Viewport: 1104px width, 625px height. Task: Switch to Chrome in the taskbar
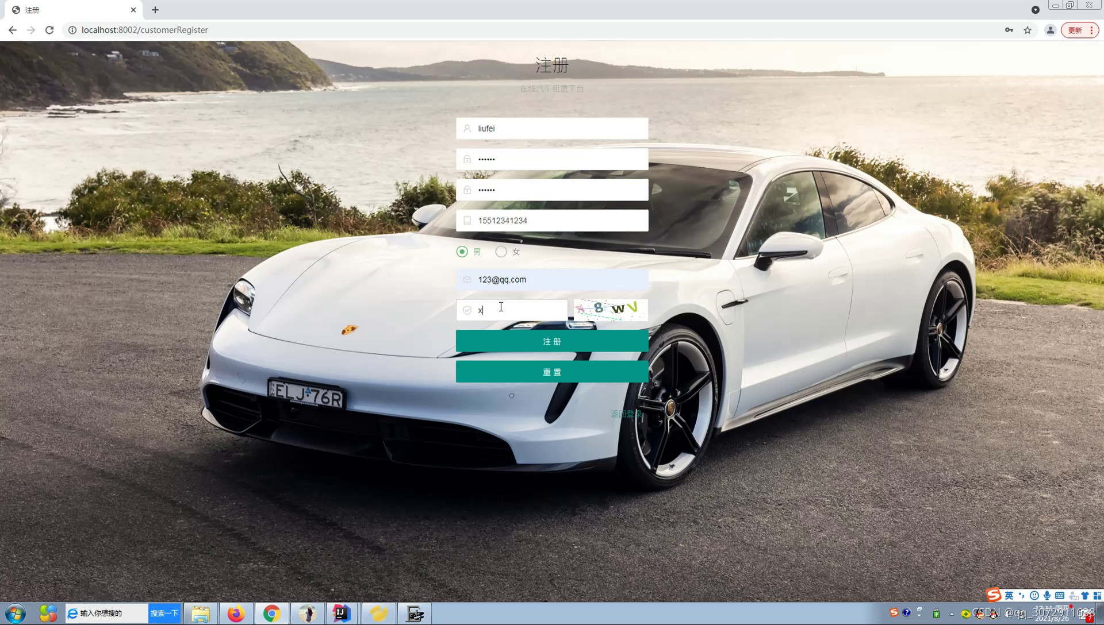click(272, 614)
